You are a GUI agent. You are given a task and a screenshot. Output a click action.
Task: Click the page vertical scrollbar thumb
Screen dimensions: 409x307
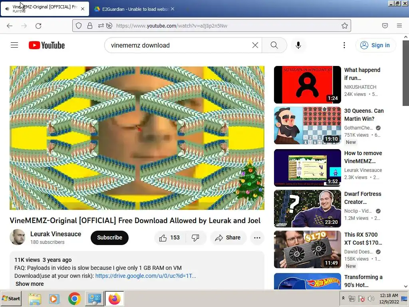pos(406,73)
